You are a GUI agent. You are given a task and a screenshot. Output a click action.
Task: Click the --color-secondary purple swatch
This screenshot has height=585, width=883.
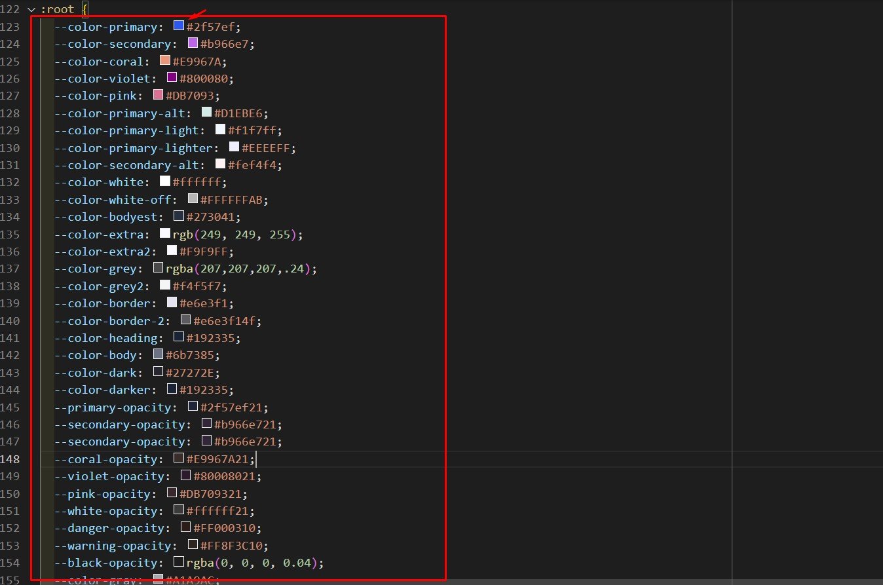193,43
